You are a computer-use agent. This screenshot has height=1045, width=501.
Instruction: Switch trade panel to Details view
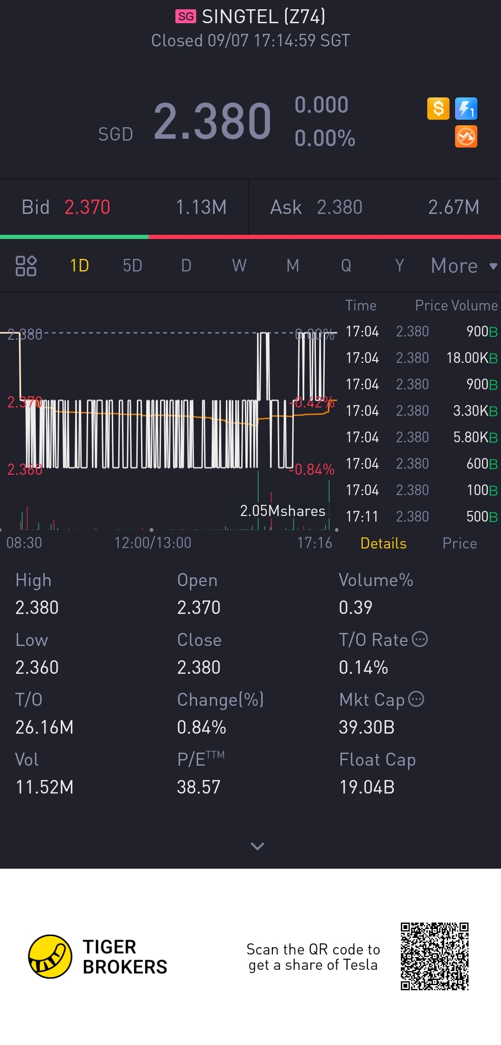[x=383, y=543]
